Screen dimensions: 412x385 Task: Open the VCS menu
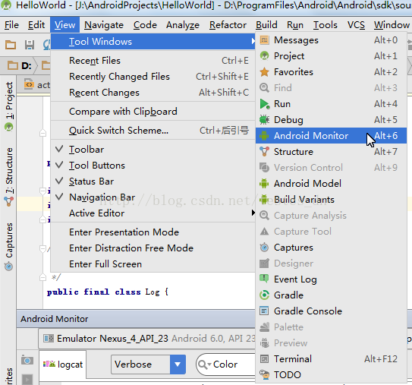[x=356, y=25]
